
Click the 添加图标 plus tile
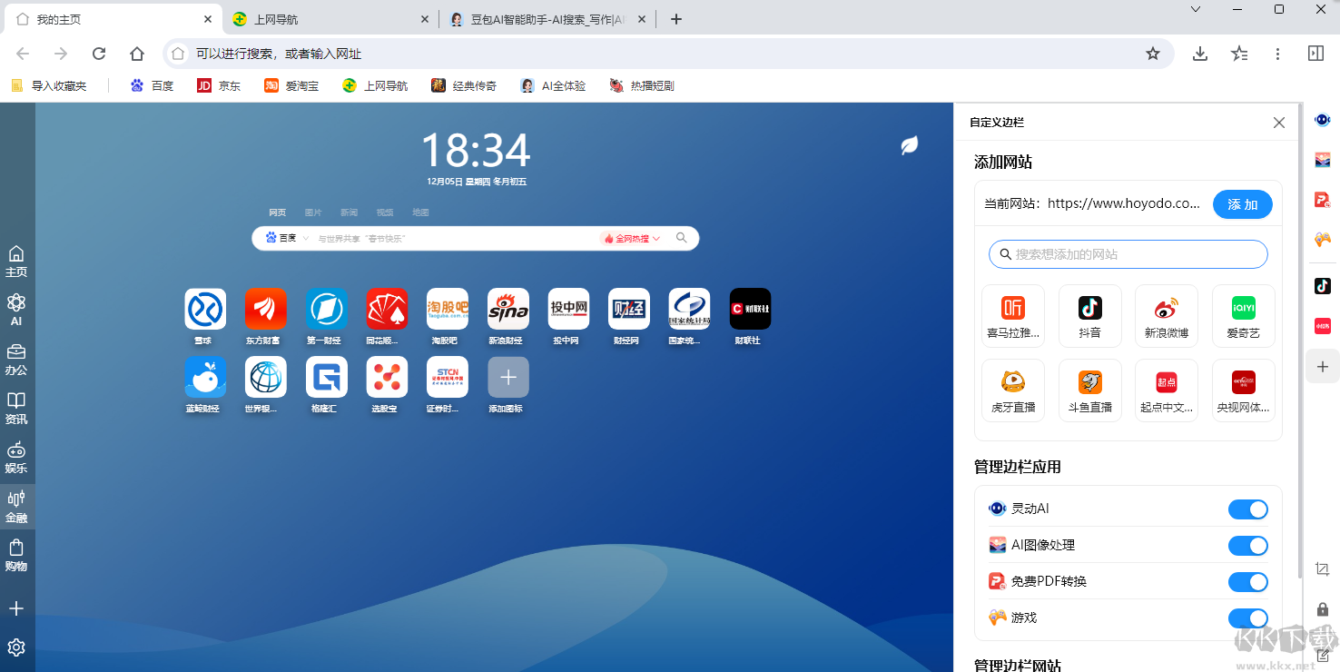508,377
